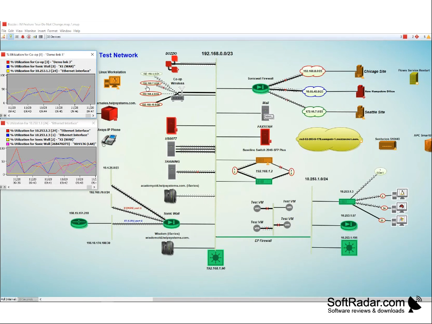Click the orange triangle warning status indicator
432x324 pixels.
pyautogui.click(x=429, y=37)
